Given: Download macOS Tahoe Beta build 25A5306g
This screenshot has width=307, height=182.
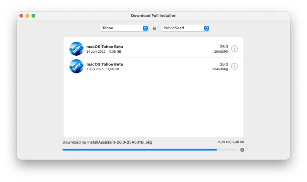Looking at the screenshot, I should pos(234,66).
